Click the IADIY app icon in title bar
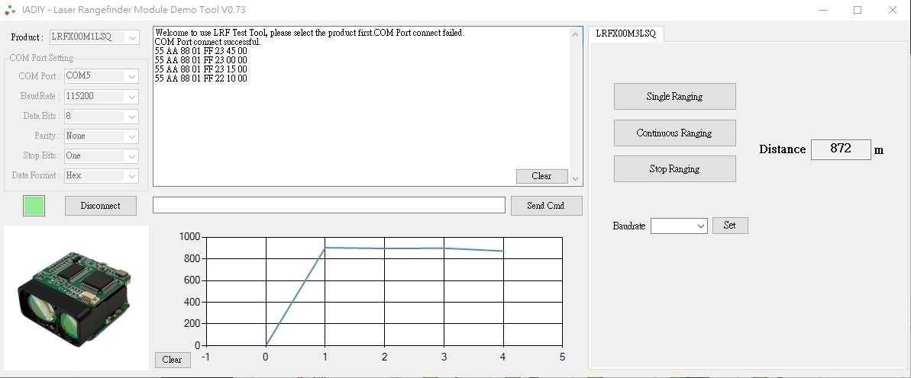Screen dimensions: 911x378 (x=10, y=10)
